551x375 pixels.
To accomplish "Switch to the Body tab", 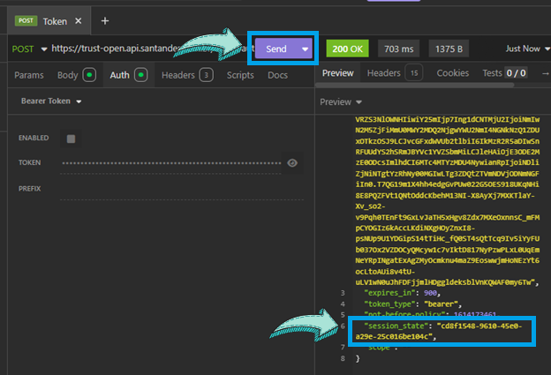I will (76, 75).
